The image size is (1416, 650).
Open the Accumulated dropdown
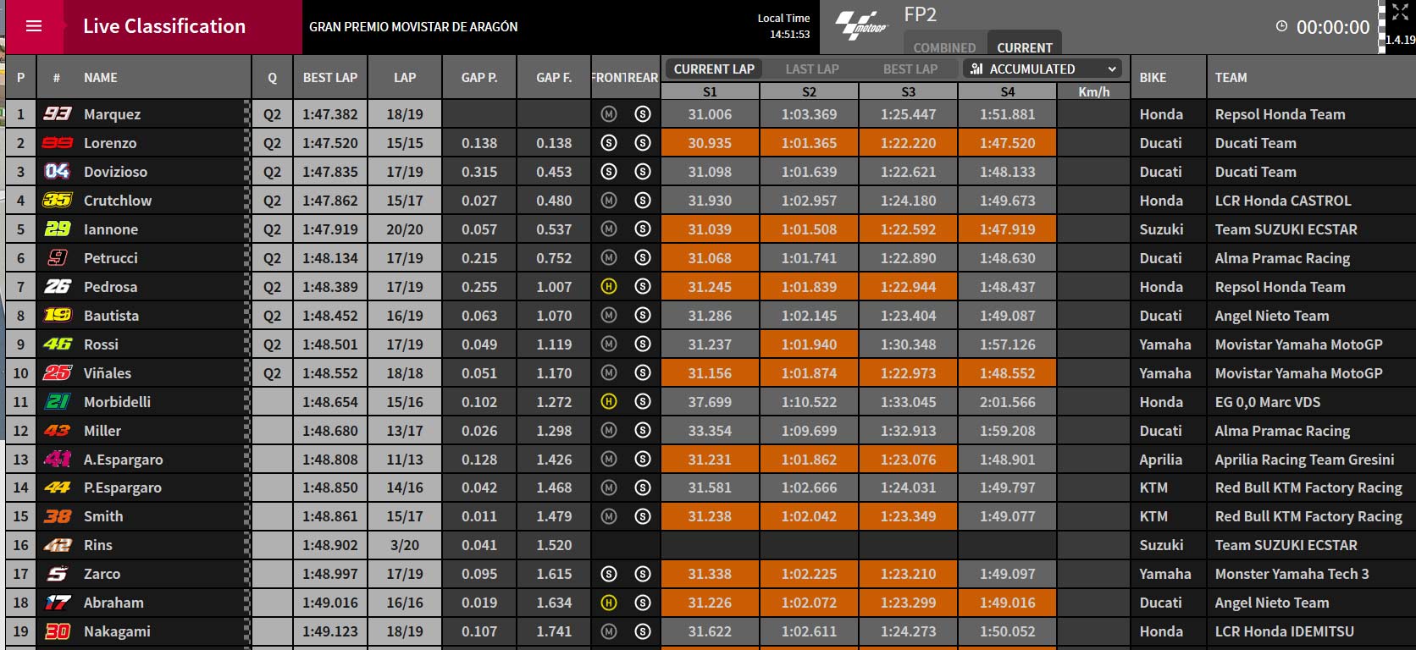coord(1043,69)
